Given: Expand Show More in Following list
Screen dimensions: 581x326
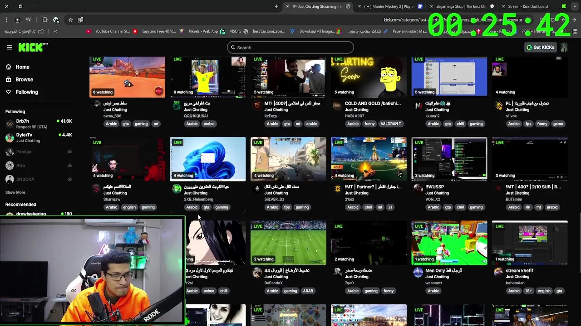Looking at the screenshot, I should [15, 192].
